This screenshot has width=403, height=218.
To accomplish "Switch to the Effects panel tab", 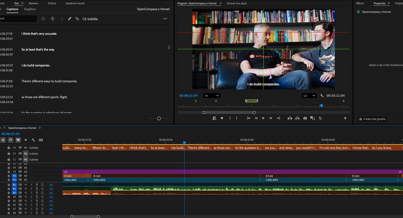I will 360,3.
